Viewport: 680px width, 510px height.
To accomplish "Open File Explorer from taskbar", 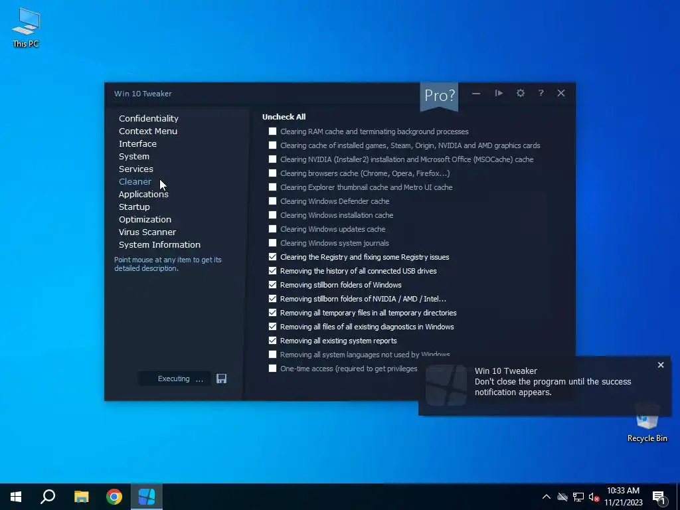I will tap(81, 497).
